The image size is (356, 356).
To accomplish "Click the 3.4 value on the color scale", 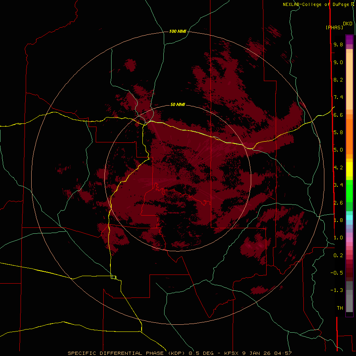I will pyautogui.click(x=338, y=185).
